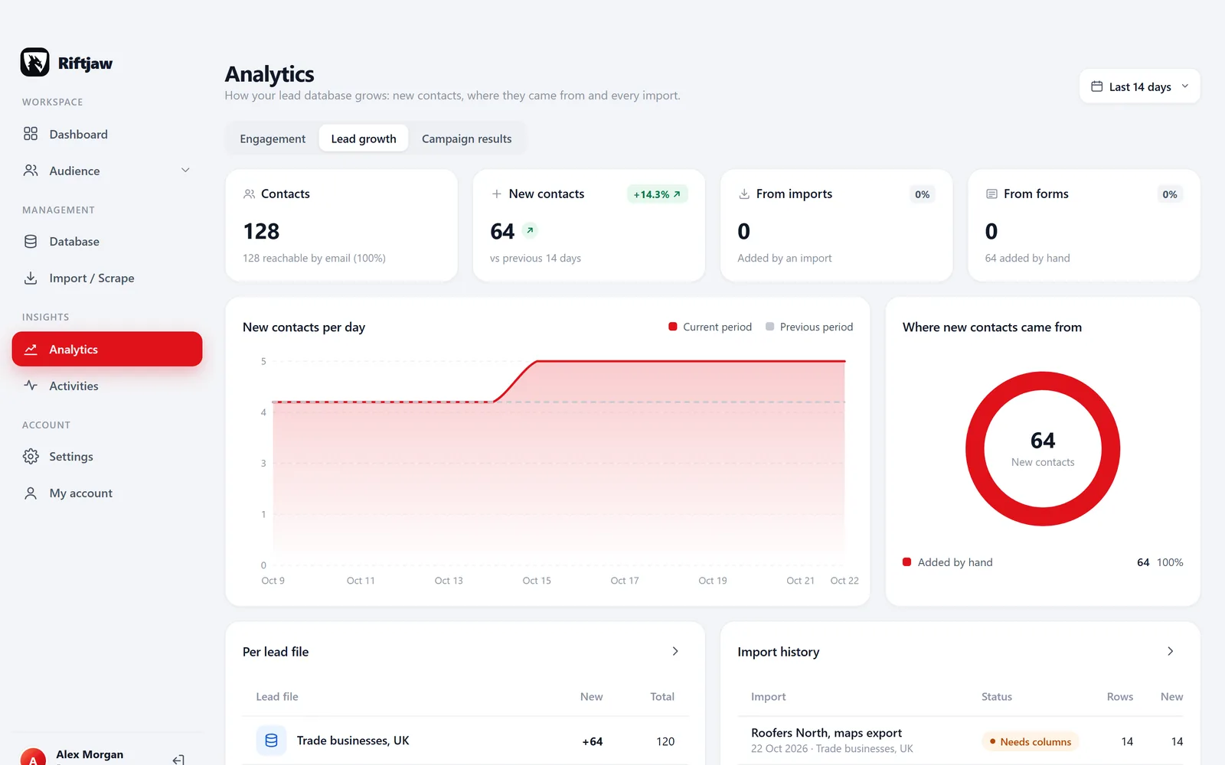The height and width of the screenshot is (765, 1225).
Task: Click the Needs columns status badge
Action: point(1030,741)
